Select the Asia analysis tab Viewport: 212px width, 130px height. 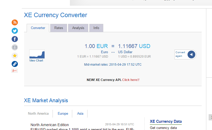click(x=80, y=113)
